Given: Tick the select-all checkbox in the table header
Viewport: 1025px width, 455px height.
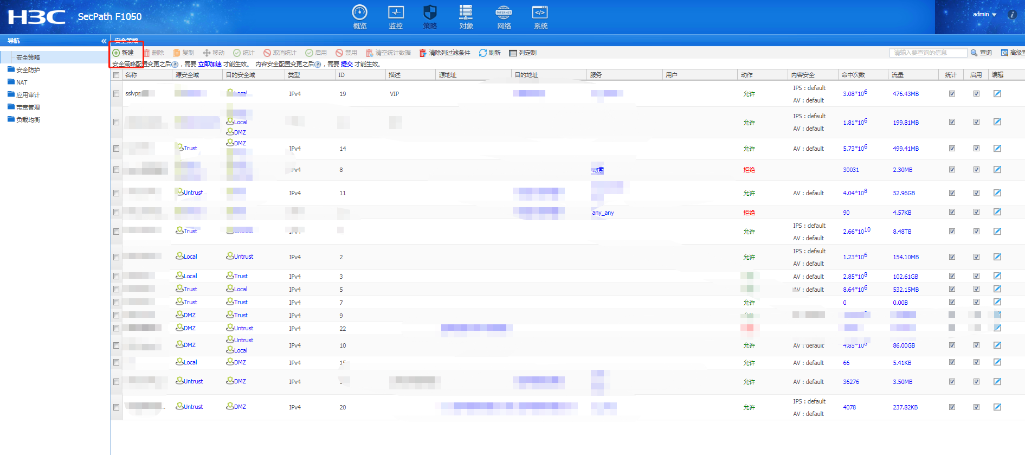Looking at the screenshot, I should 116,75.
